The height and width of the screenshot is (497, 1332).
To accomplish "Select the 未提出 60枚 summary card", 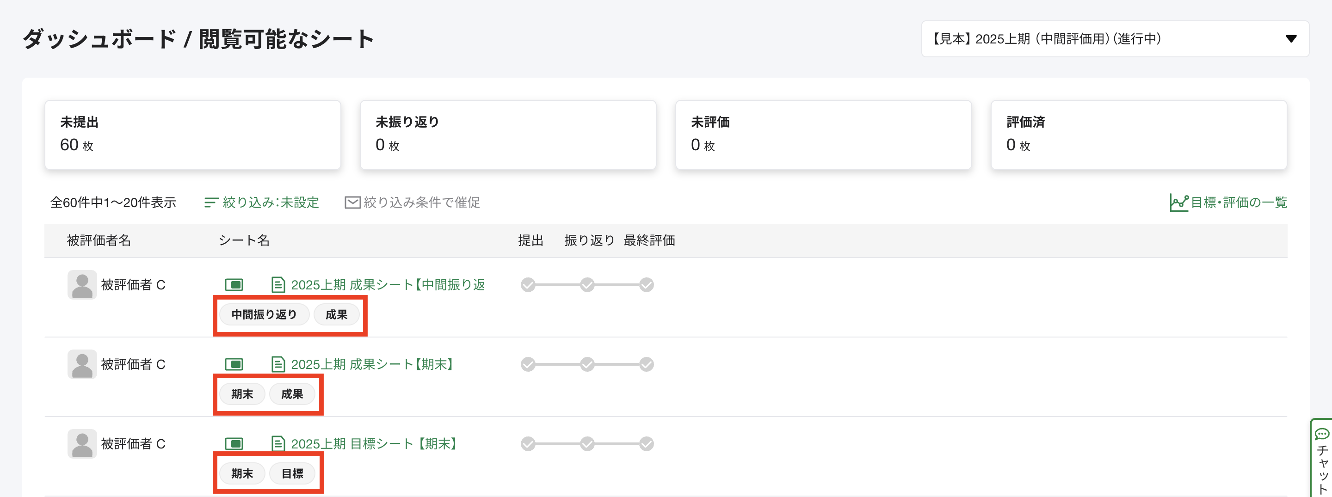I will [x=192, y=135].
